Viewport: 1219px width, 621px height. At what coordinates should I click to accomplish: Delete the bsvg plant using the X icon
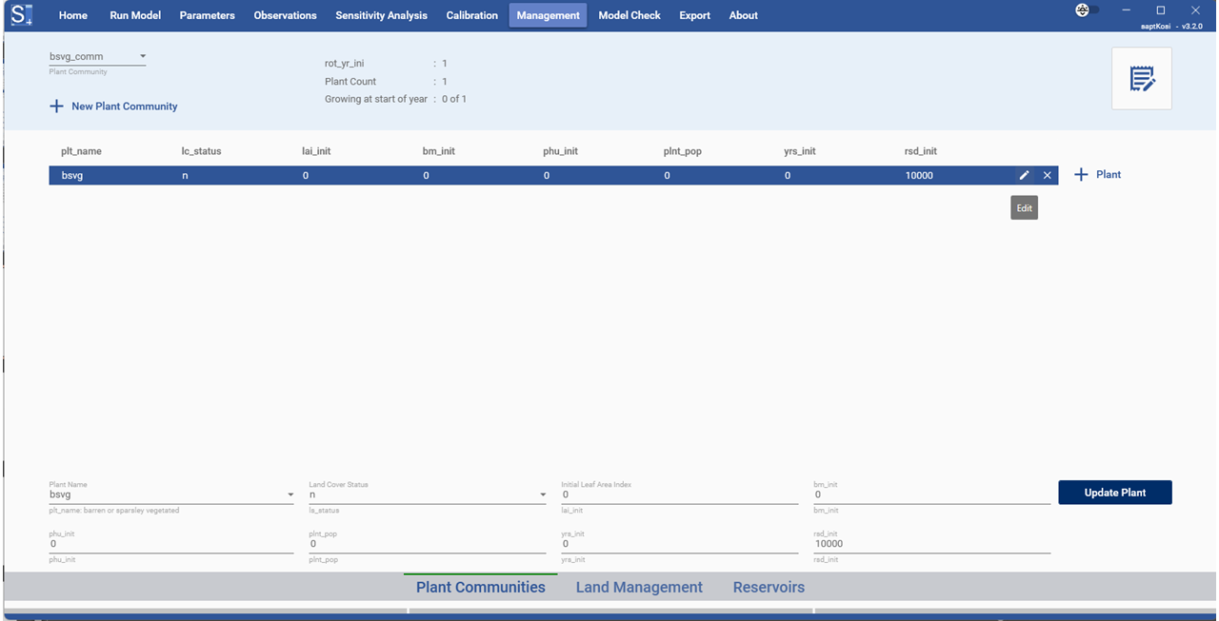click(1047, 175)
